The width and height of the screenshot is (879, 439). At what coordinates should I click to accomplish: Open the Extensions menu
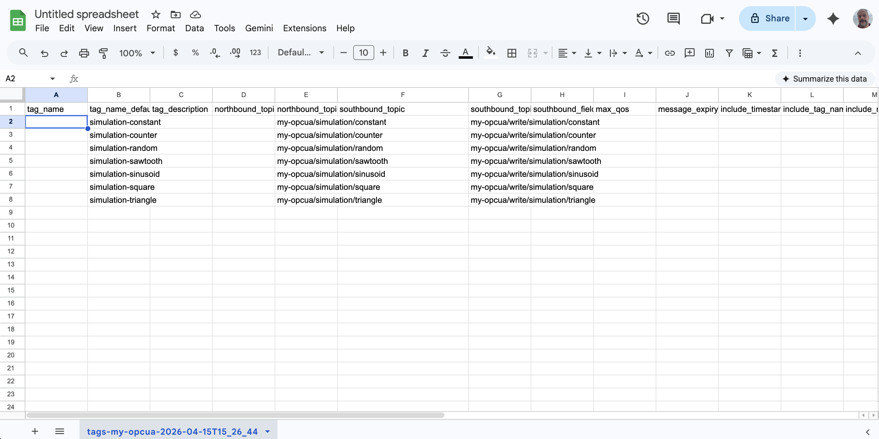click(x=304, y=28)
